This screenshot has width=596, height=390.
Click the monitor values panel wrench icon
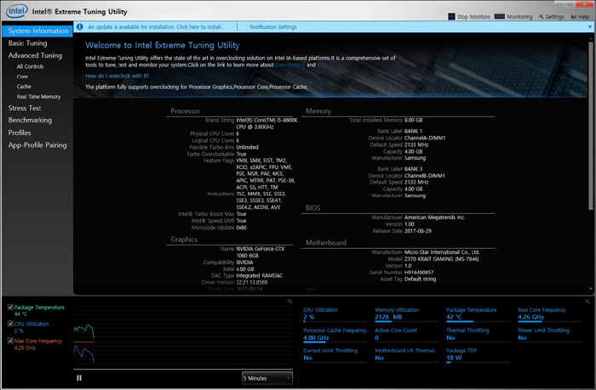587,302
